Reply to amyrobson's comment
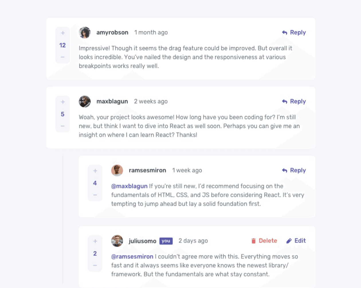The height and width of the screenshot is (288, 361). tap(294, 32)
